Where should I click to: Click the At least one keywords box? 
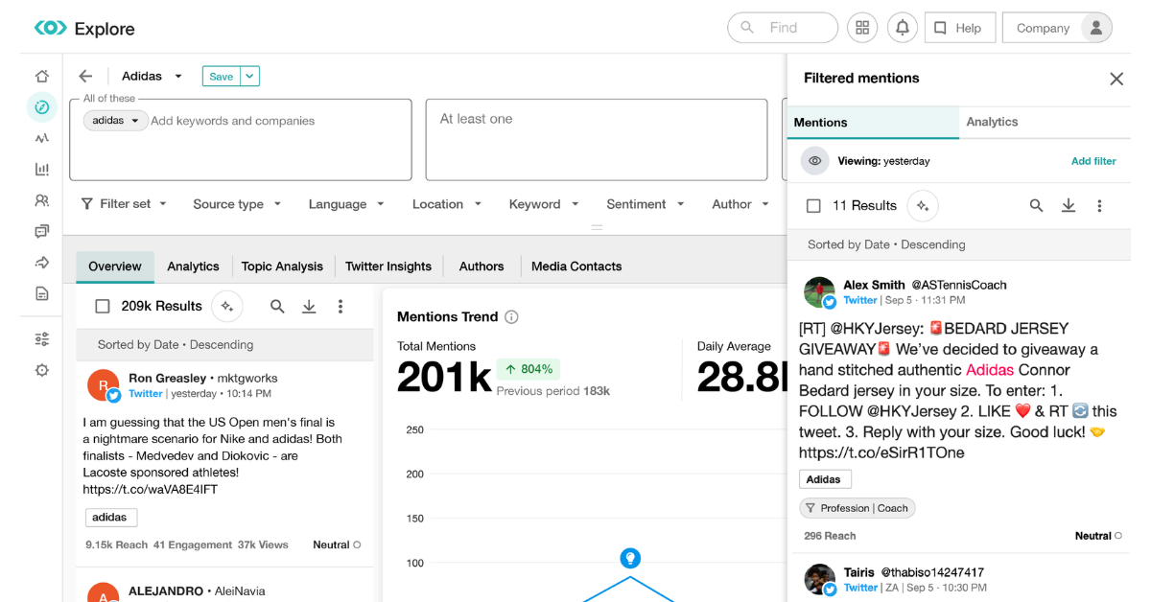[597, 140]
